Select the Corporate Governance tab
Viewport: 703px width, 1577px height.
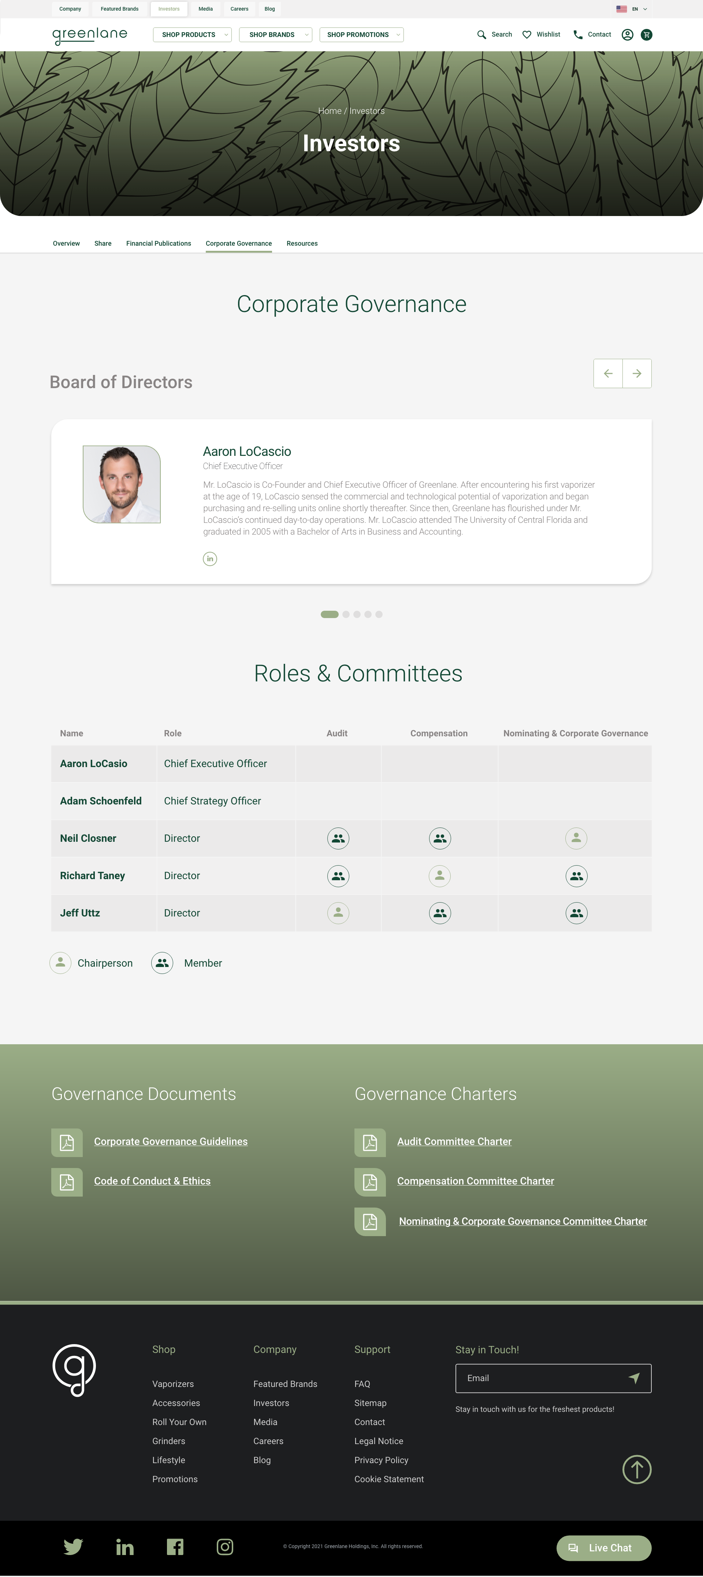pyautogui.click(x=239, y=243)
